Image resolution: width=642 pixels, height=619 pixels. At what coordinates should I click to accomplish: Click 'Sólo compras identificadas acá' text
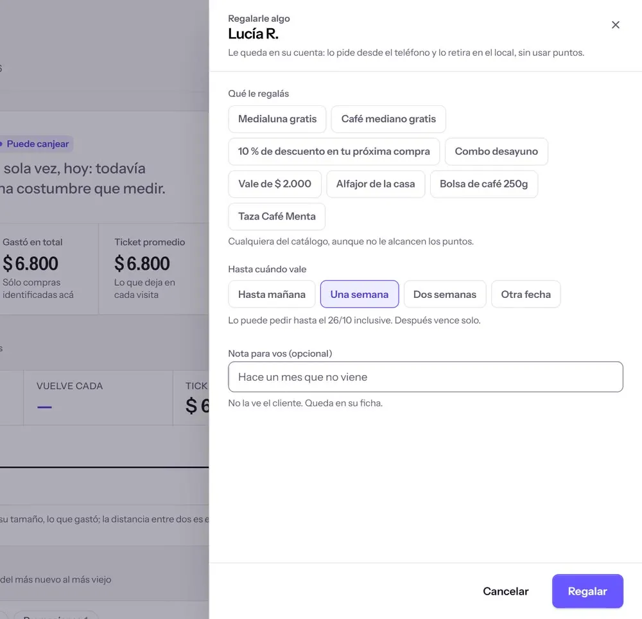[x=38, y=288]
